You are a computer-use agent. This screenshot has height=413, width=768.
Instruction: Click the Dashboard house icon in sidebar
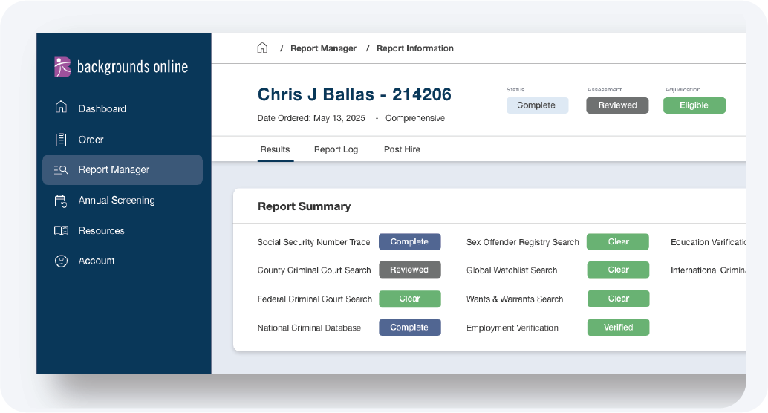coord(62,108)
